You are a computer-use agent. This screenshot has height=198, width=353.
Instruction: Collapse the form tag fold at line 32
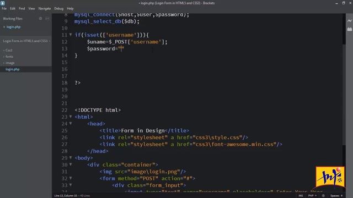(71, 178)
